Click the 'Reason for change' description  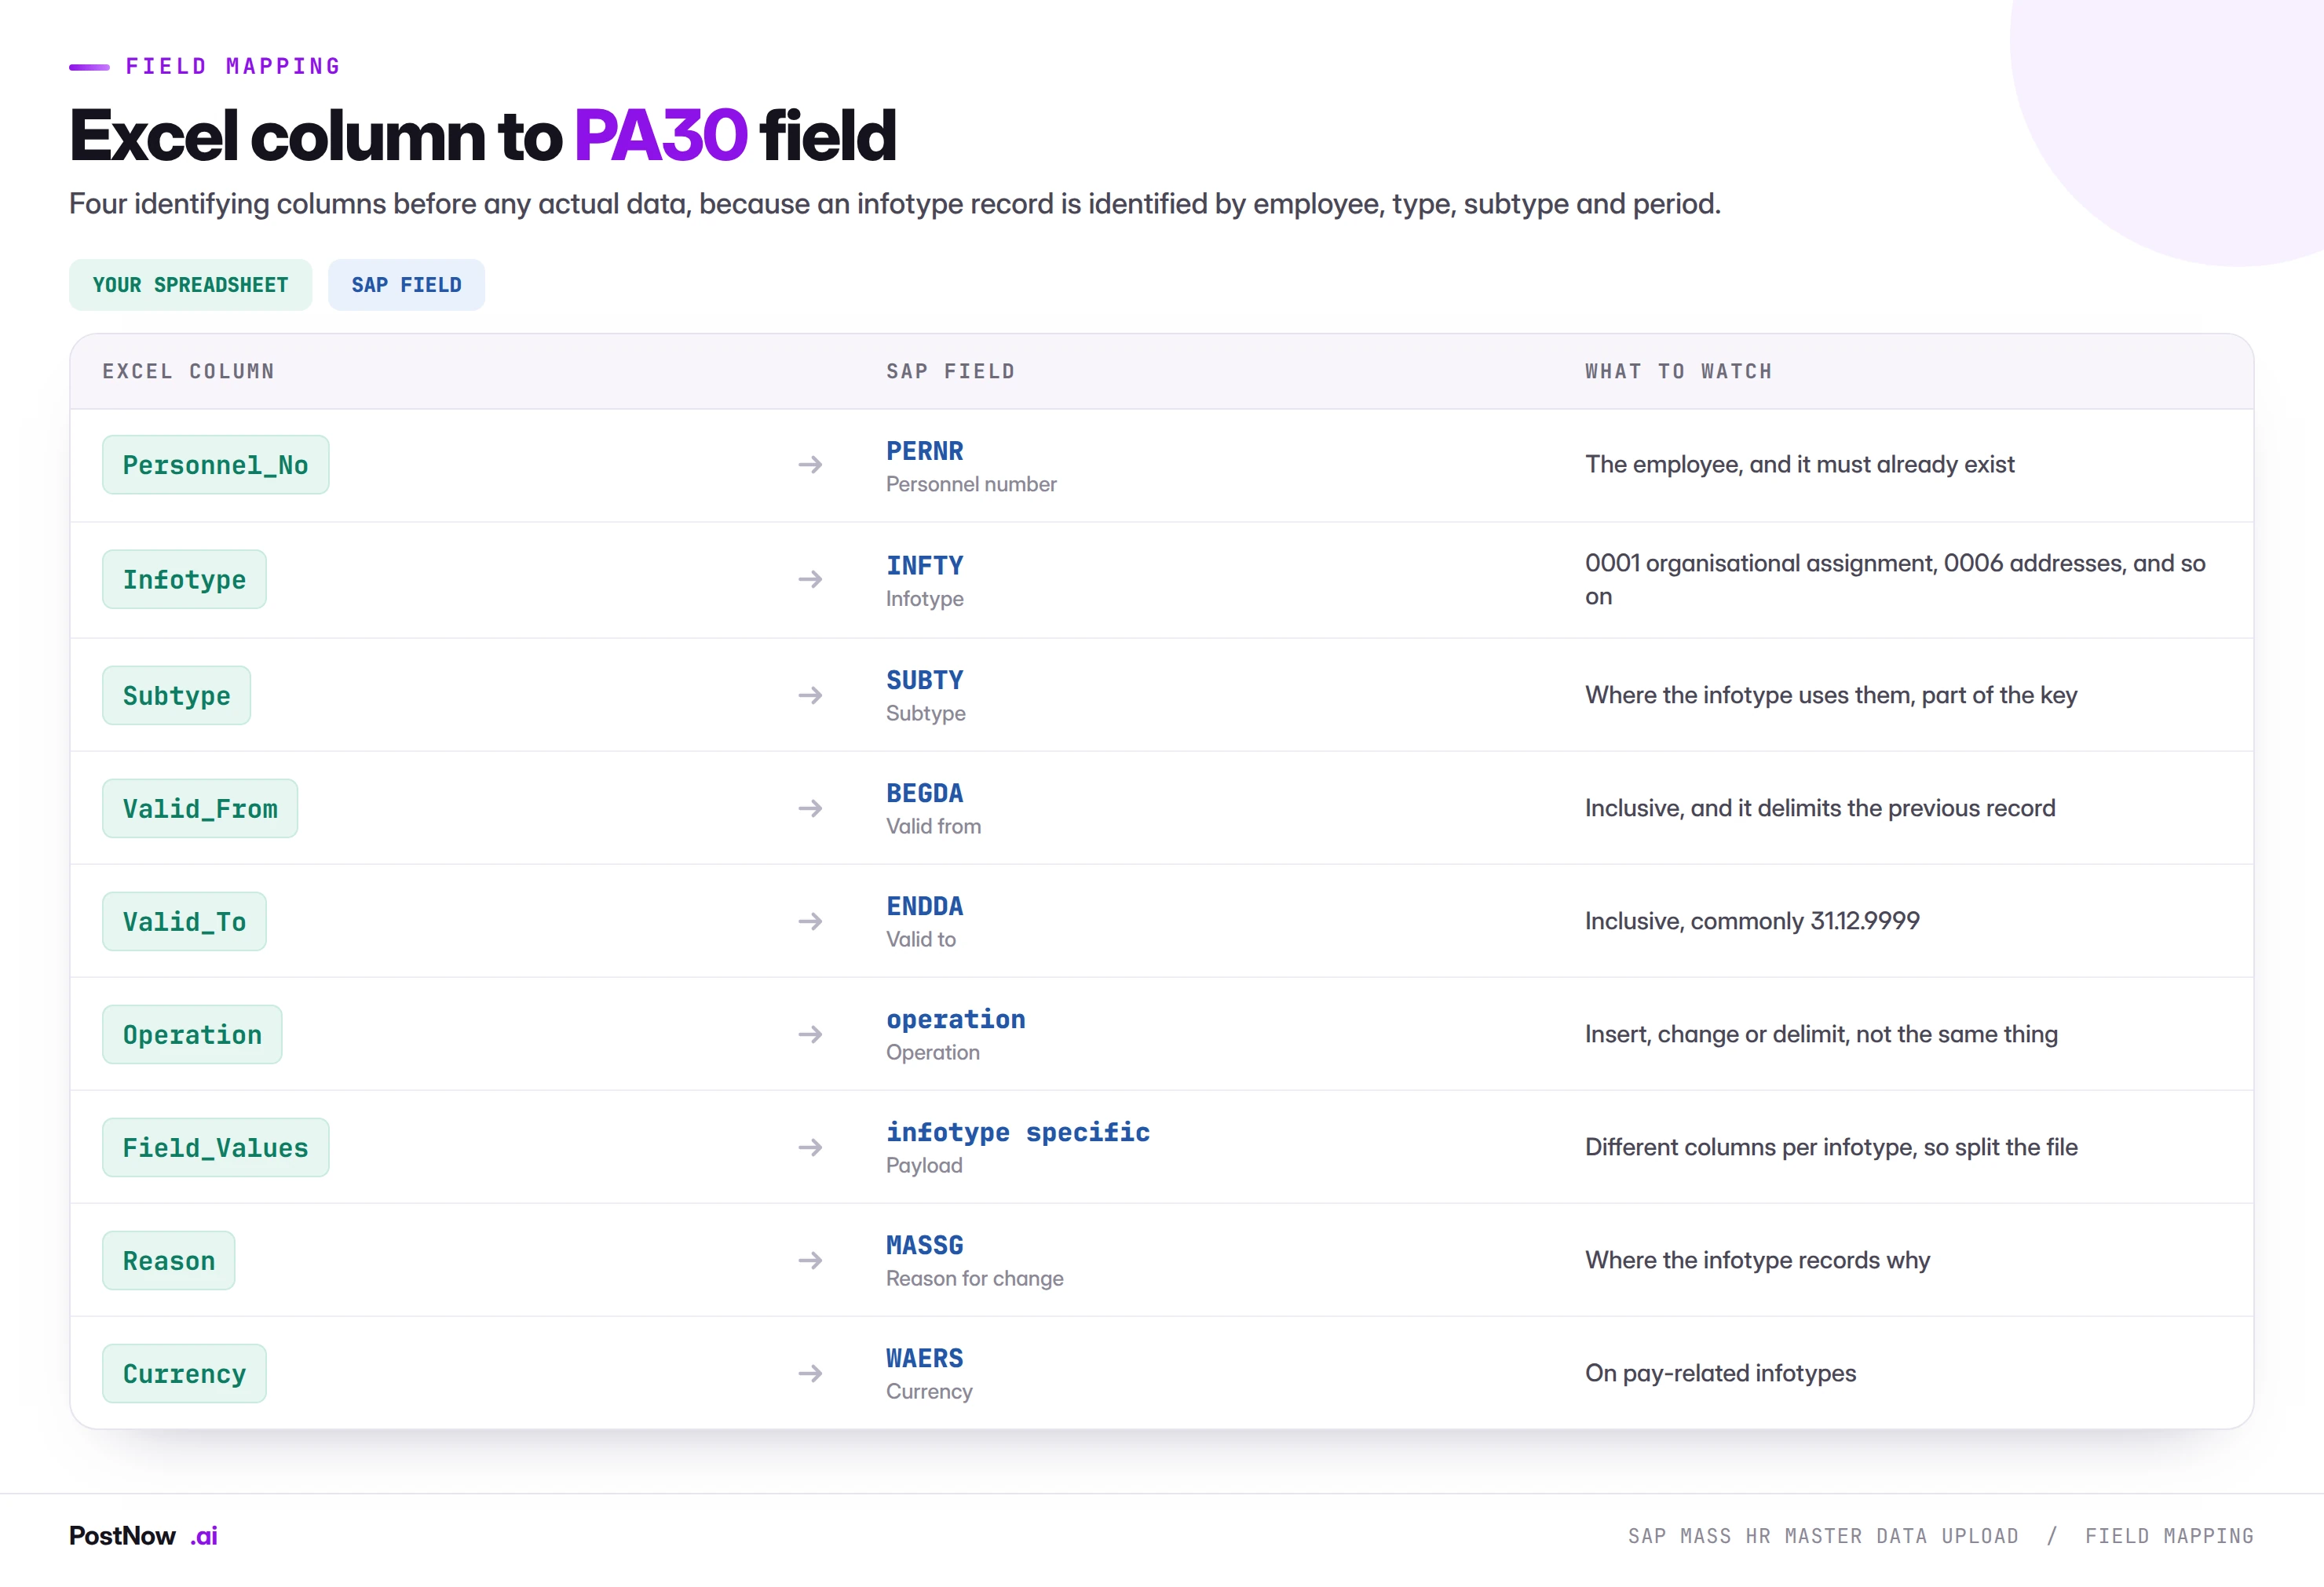click(975, 1279)
